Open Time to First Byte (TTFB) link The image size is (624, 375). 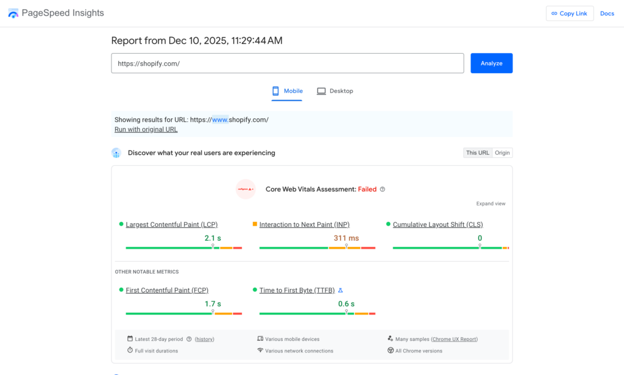point(297,290)
